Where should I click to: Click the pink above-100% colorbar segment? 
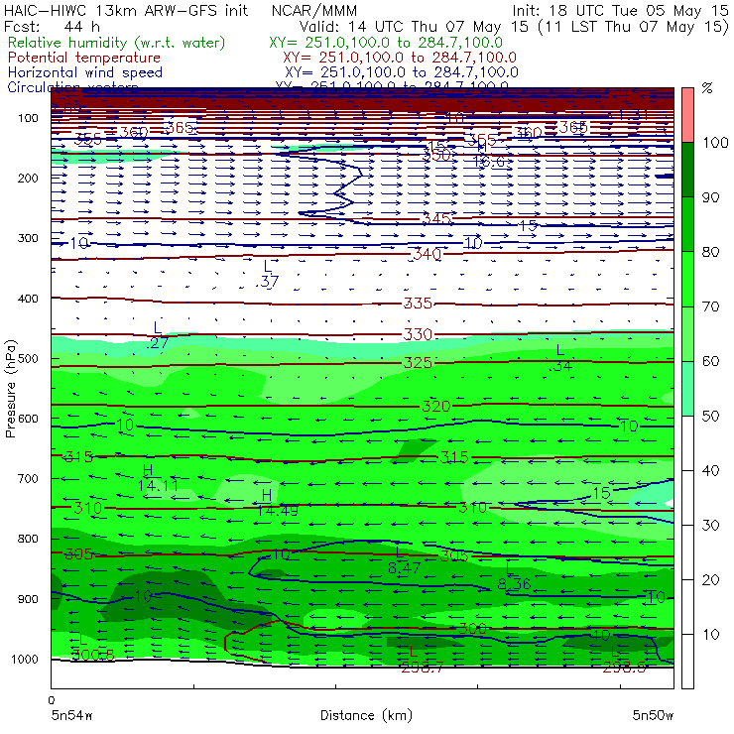[687, 115]
